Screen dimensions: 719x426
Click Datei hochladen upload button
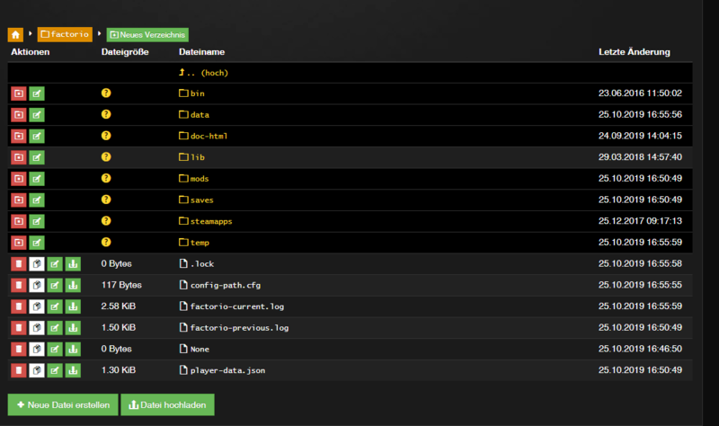(167, 405)
